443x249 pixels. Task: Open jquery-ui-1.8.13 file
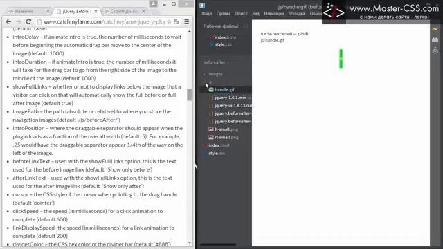pyautogui.click(x=233, y=105)
